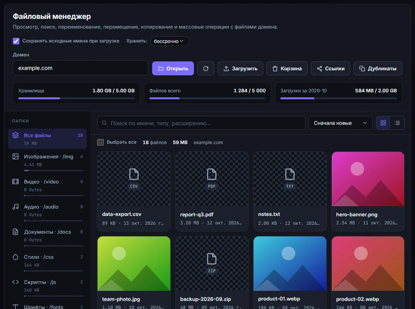Open the Хранить retention dropdown

coord(170,41)
